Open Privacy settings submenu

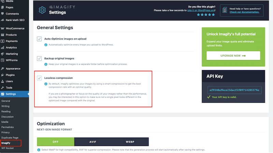[x=5, y=132]
